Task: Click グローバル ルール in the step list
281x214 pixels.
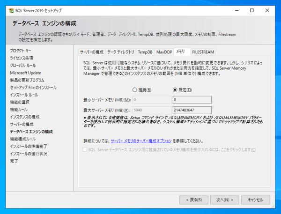Action: pyautogui.click(x=23, y=66)
